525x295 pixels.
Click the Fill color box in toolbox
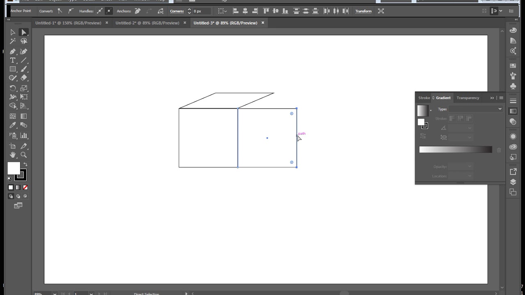click(x=14, y=168)
